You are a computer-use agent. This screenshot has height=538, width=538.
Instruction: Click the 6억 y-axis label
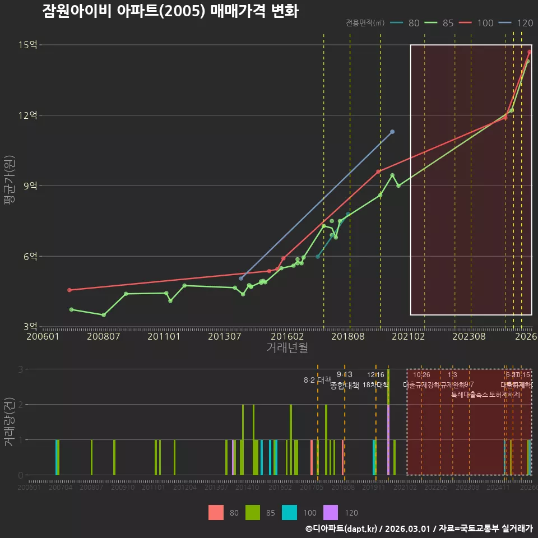point(30,256)
